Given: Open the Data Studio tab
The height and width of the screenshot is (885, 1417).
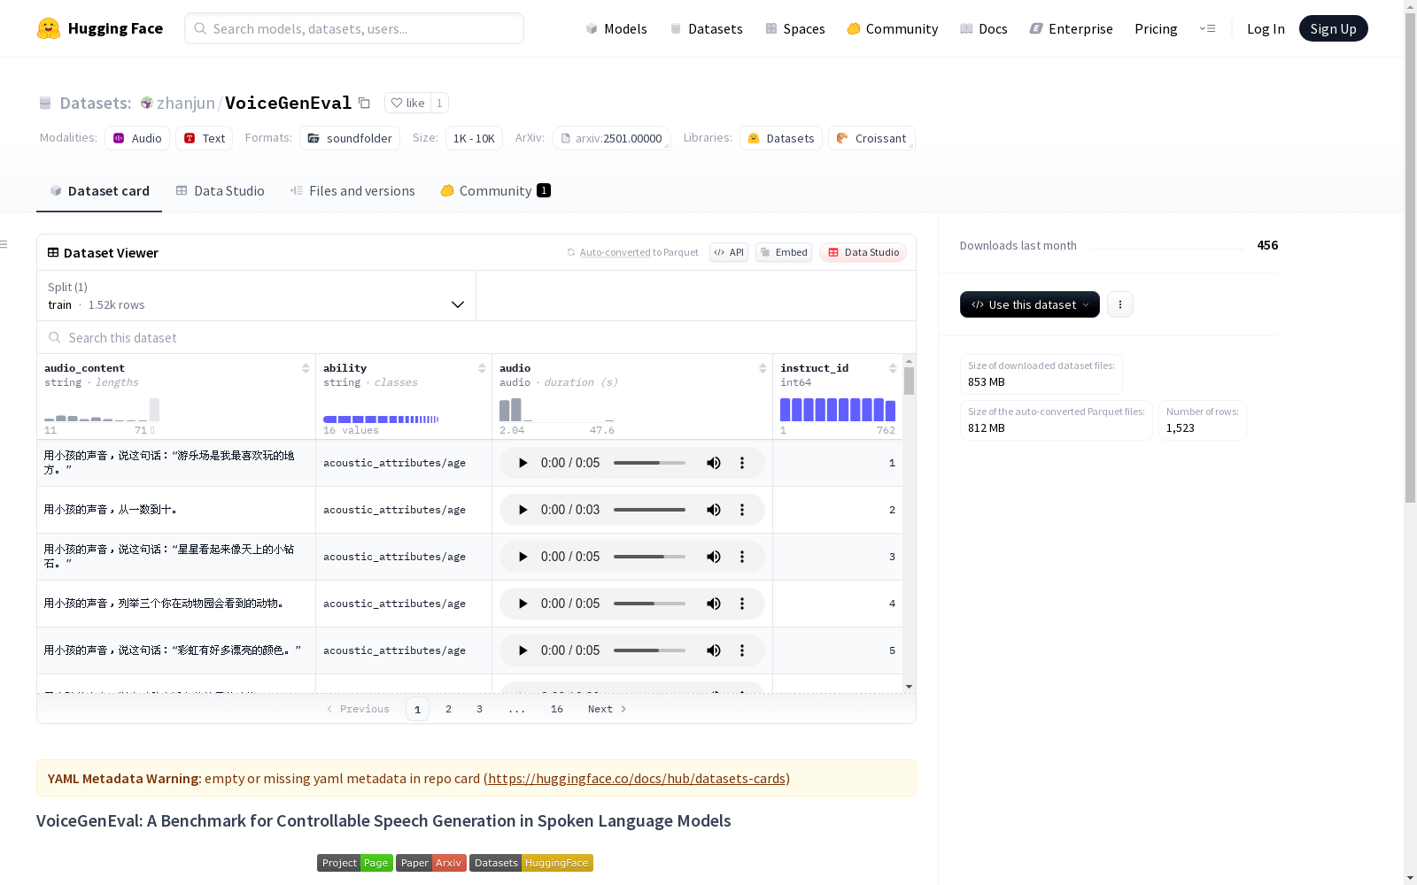Looking at the screenshot, I should point(221,191).
